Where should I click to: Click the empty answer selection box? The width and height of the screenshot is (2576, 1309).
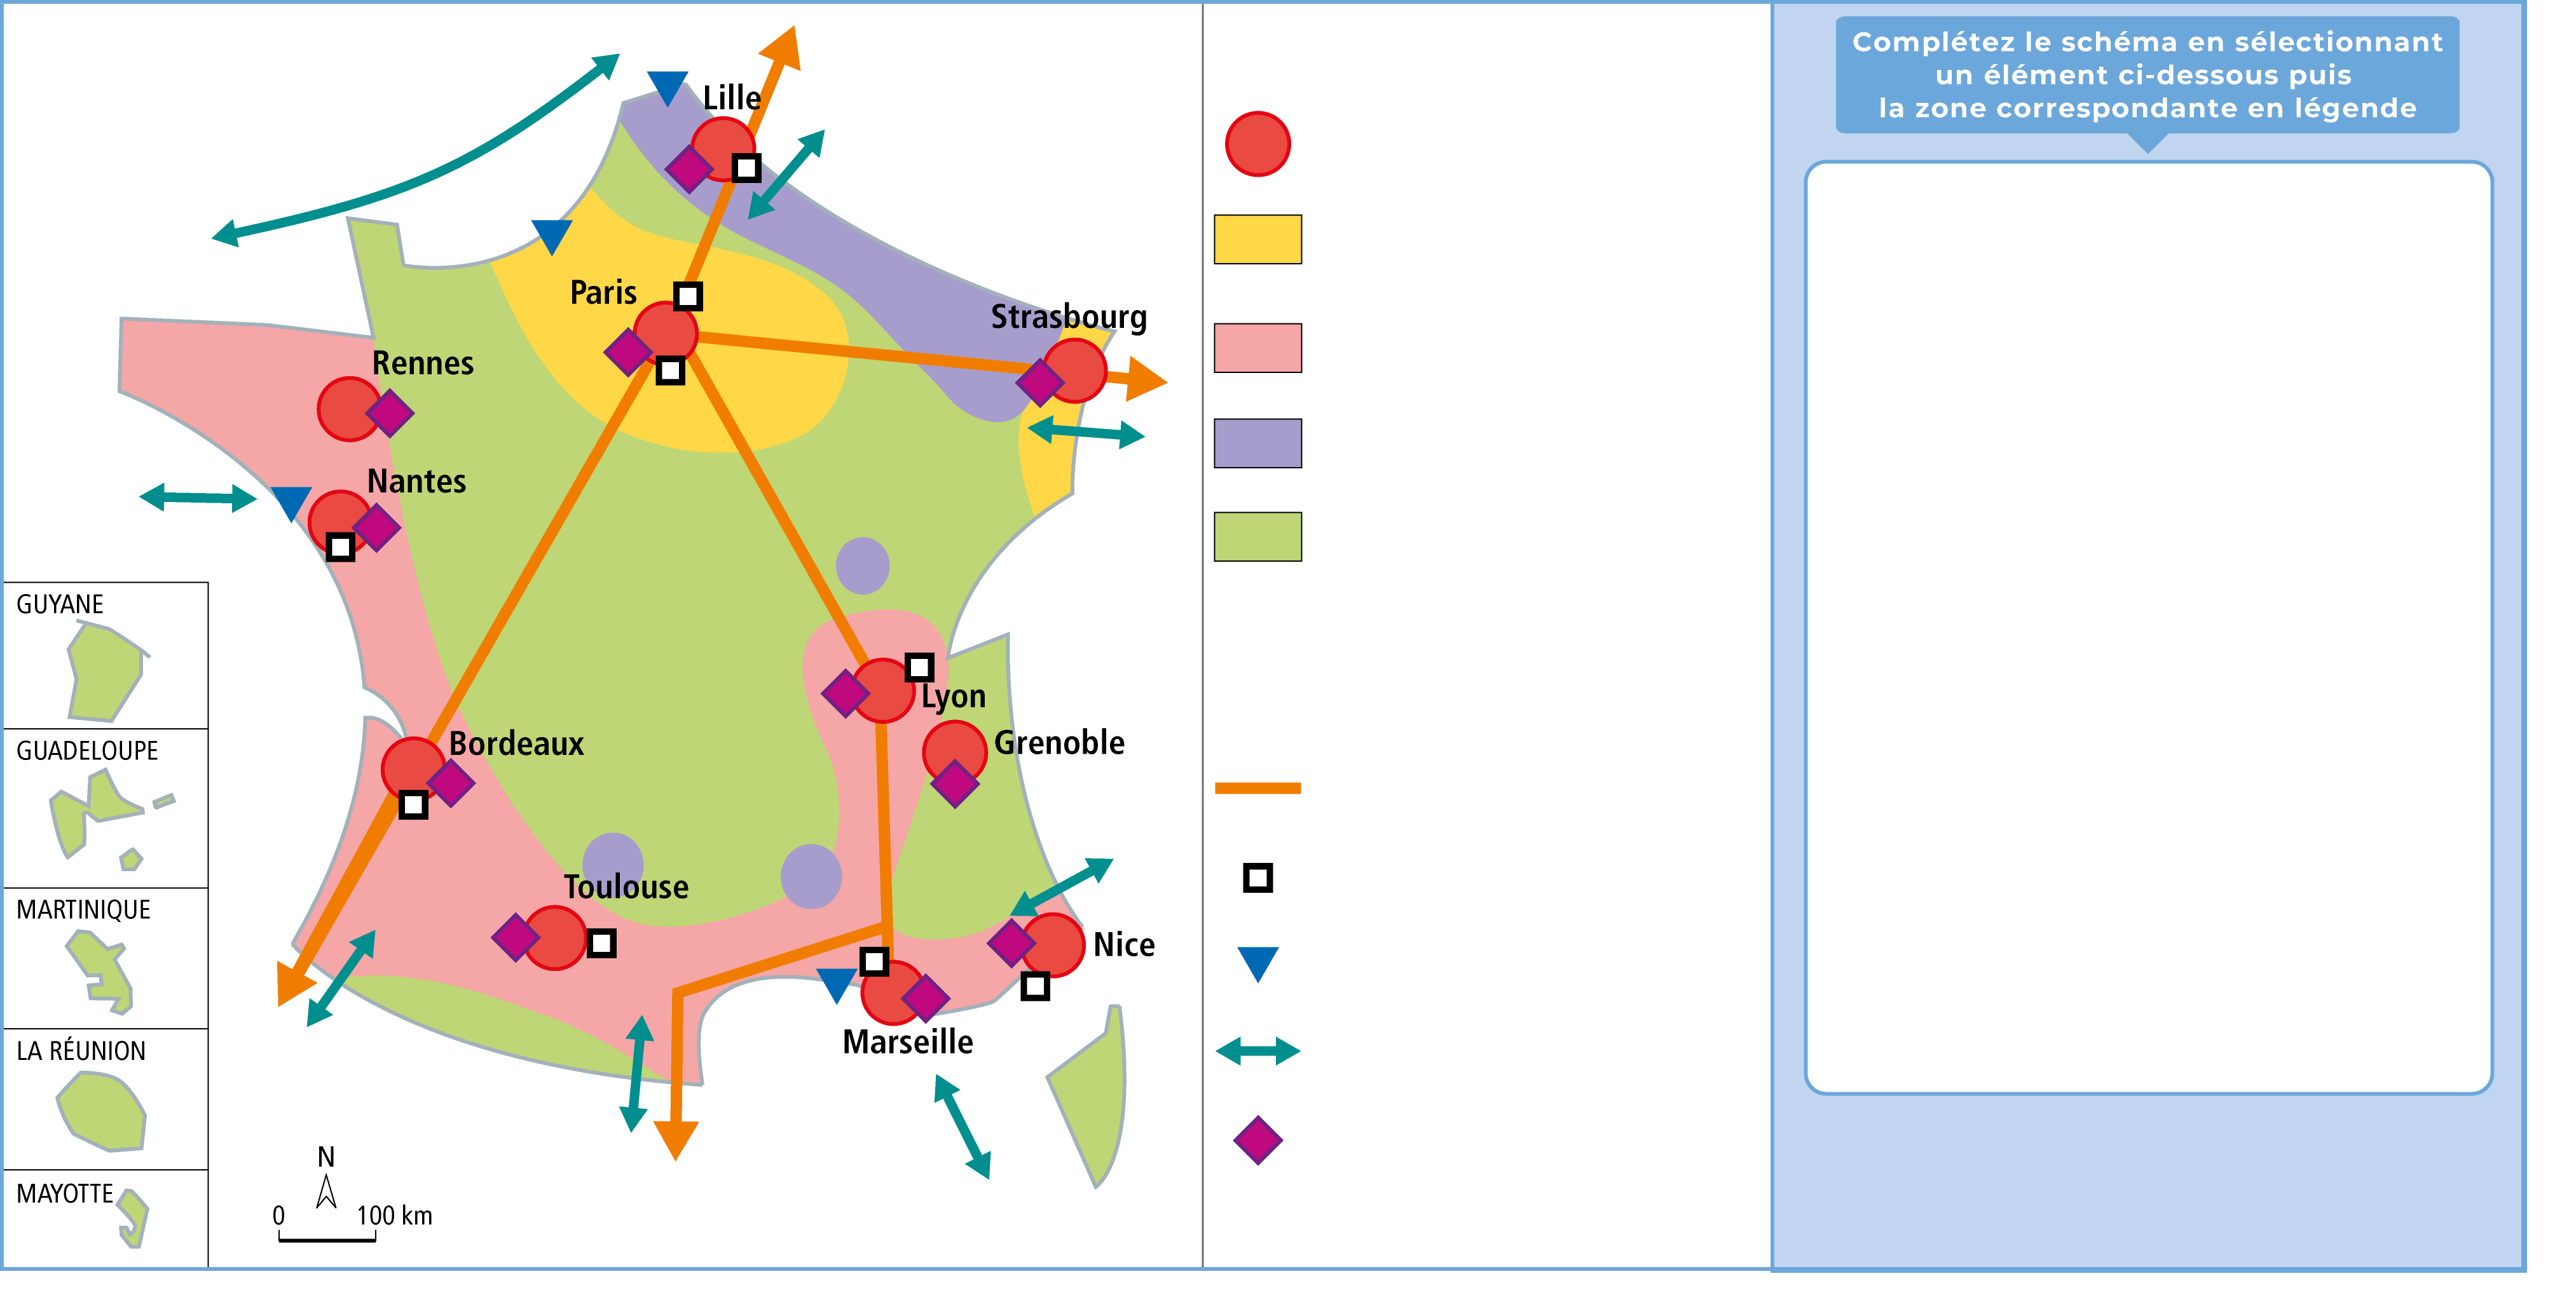click(x=2148, y=628)
